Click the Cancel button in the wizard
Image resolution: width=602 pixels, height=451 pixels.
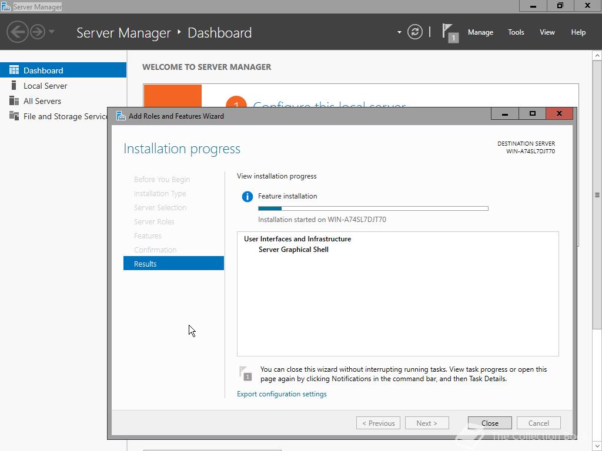point(539,423)
